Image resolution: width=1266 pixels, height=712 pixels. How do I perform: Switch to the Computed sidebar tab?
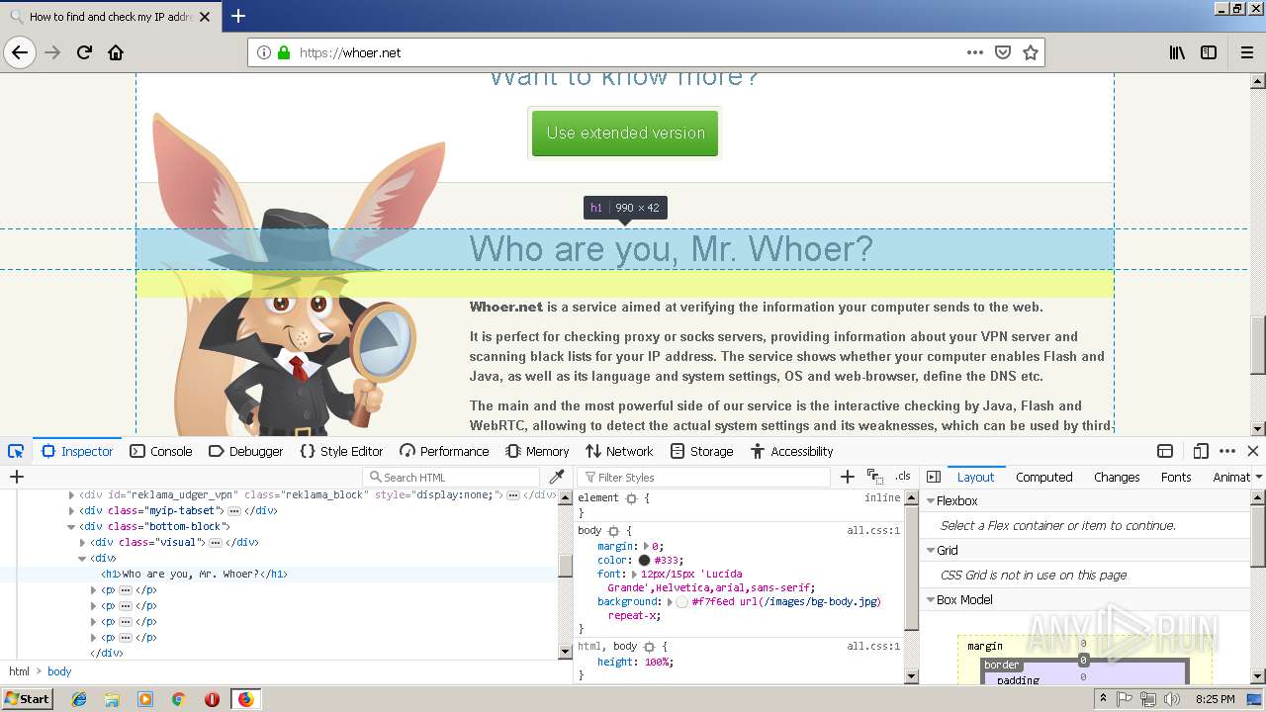1043,477
